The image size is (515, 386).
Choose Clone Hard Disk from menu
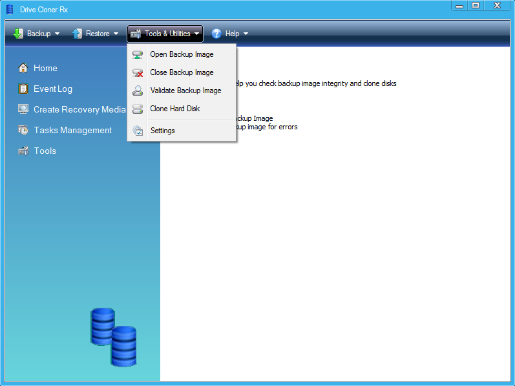click(x=174, y=109)
